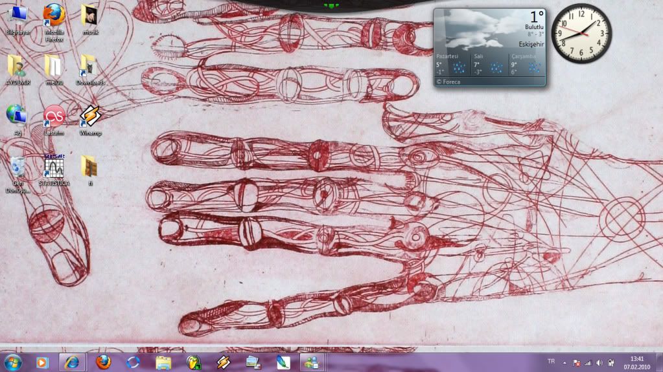
Task: Launch the STATISTICA desktop shortcut
Action: point(54,170)
